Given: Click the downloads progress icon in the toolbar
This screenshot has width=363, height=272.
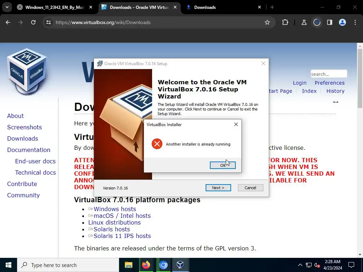Looking at the screenshot, I should 317,22.
